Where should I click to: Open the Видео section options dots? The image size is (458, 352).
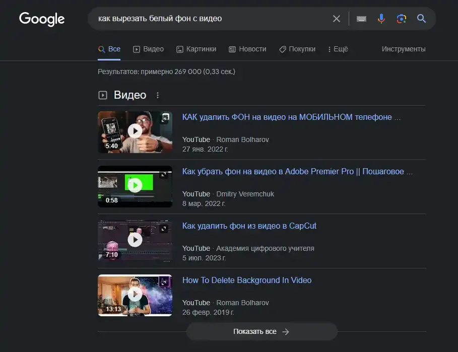coord(157,95)
